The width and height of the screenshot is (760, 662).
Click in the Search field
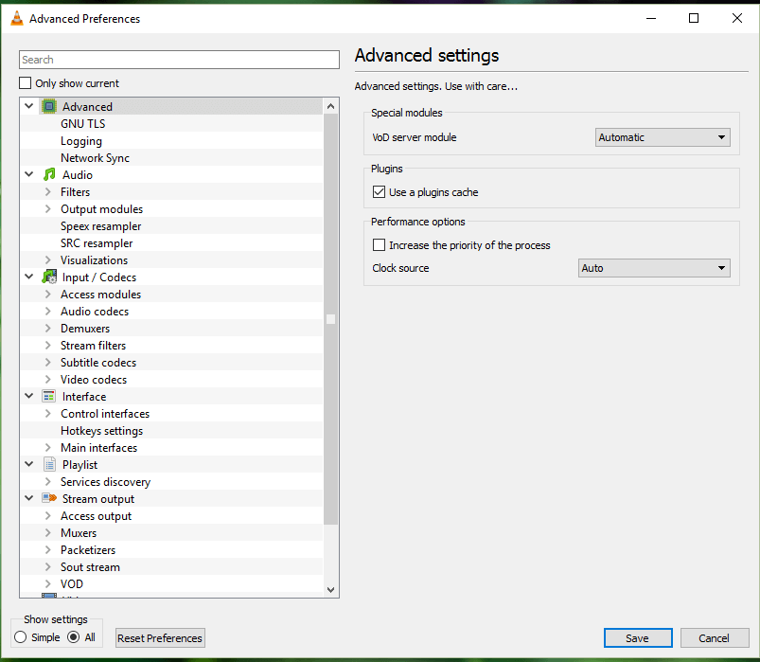[179, 60]
